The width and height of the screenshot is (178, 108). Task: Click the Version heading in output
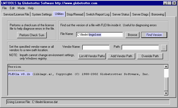(14, 67)
